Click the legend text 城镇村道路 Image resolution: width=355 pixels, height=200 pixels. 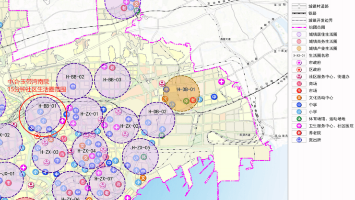click(319, 6)
